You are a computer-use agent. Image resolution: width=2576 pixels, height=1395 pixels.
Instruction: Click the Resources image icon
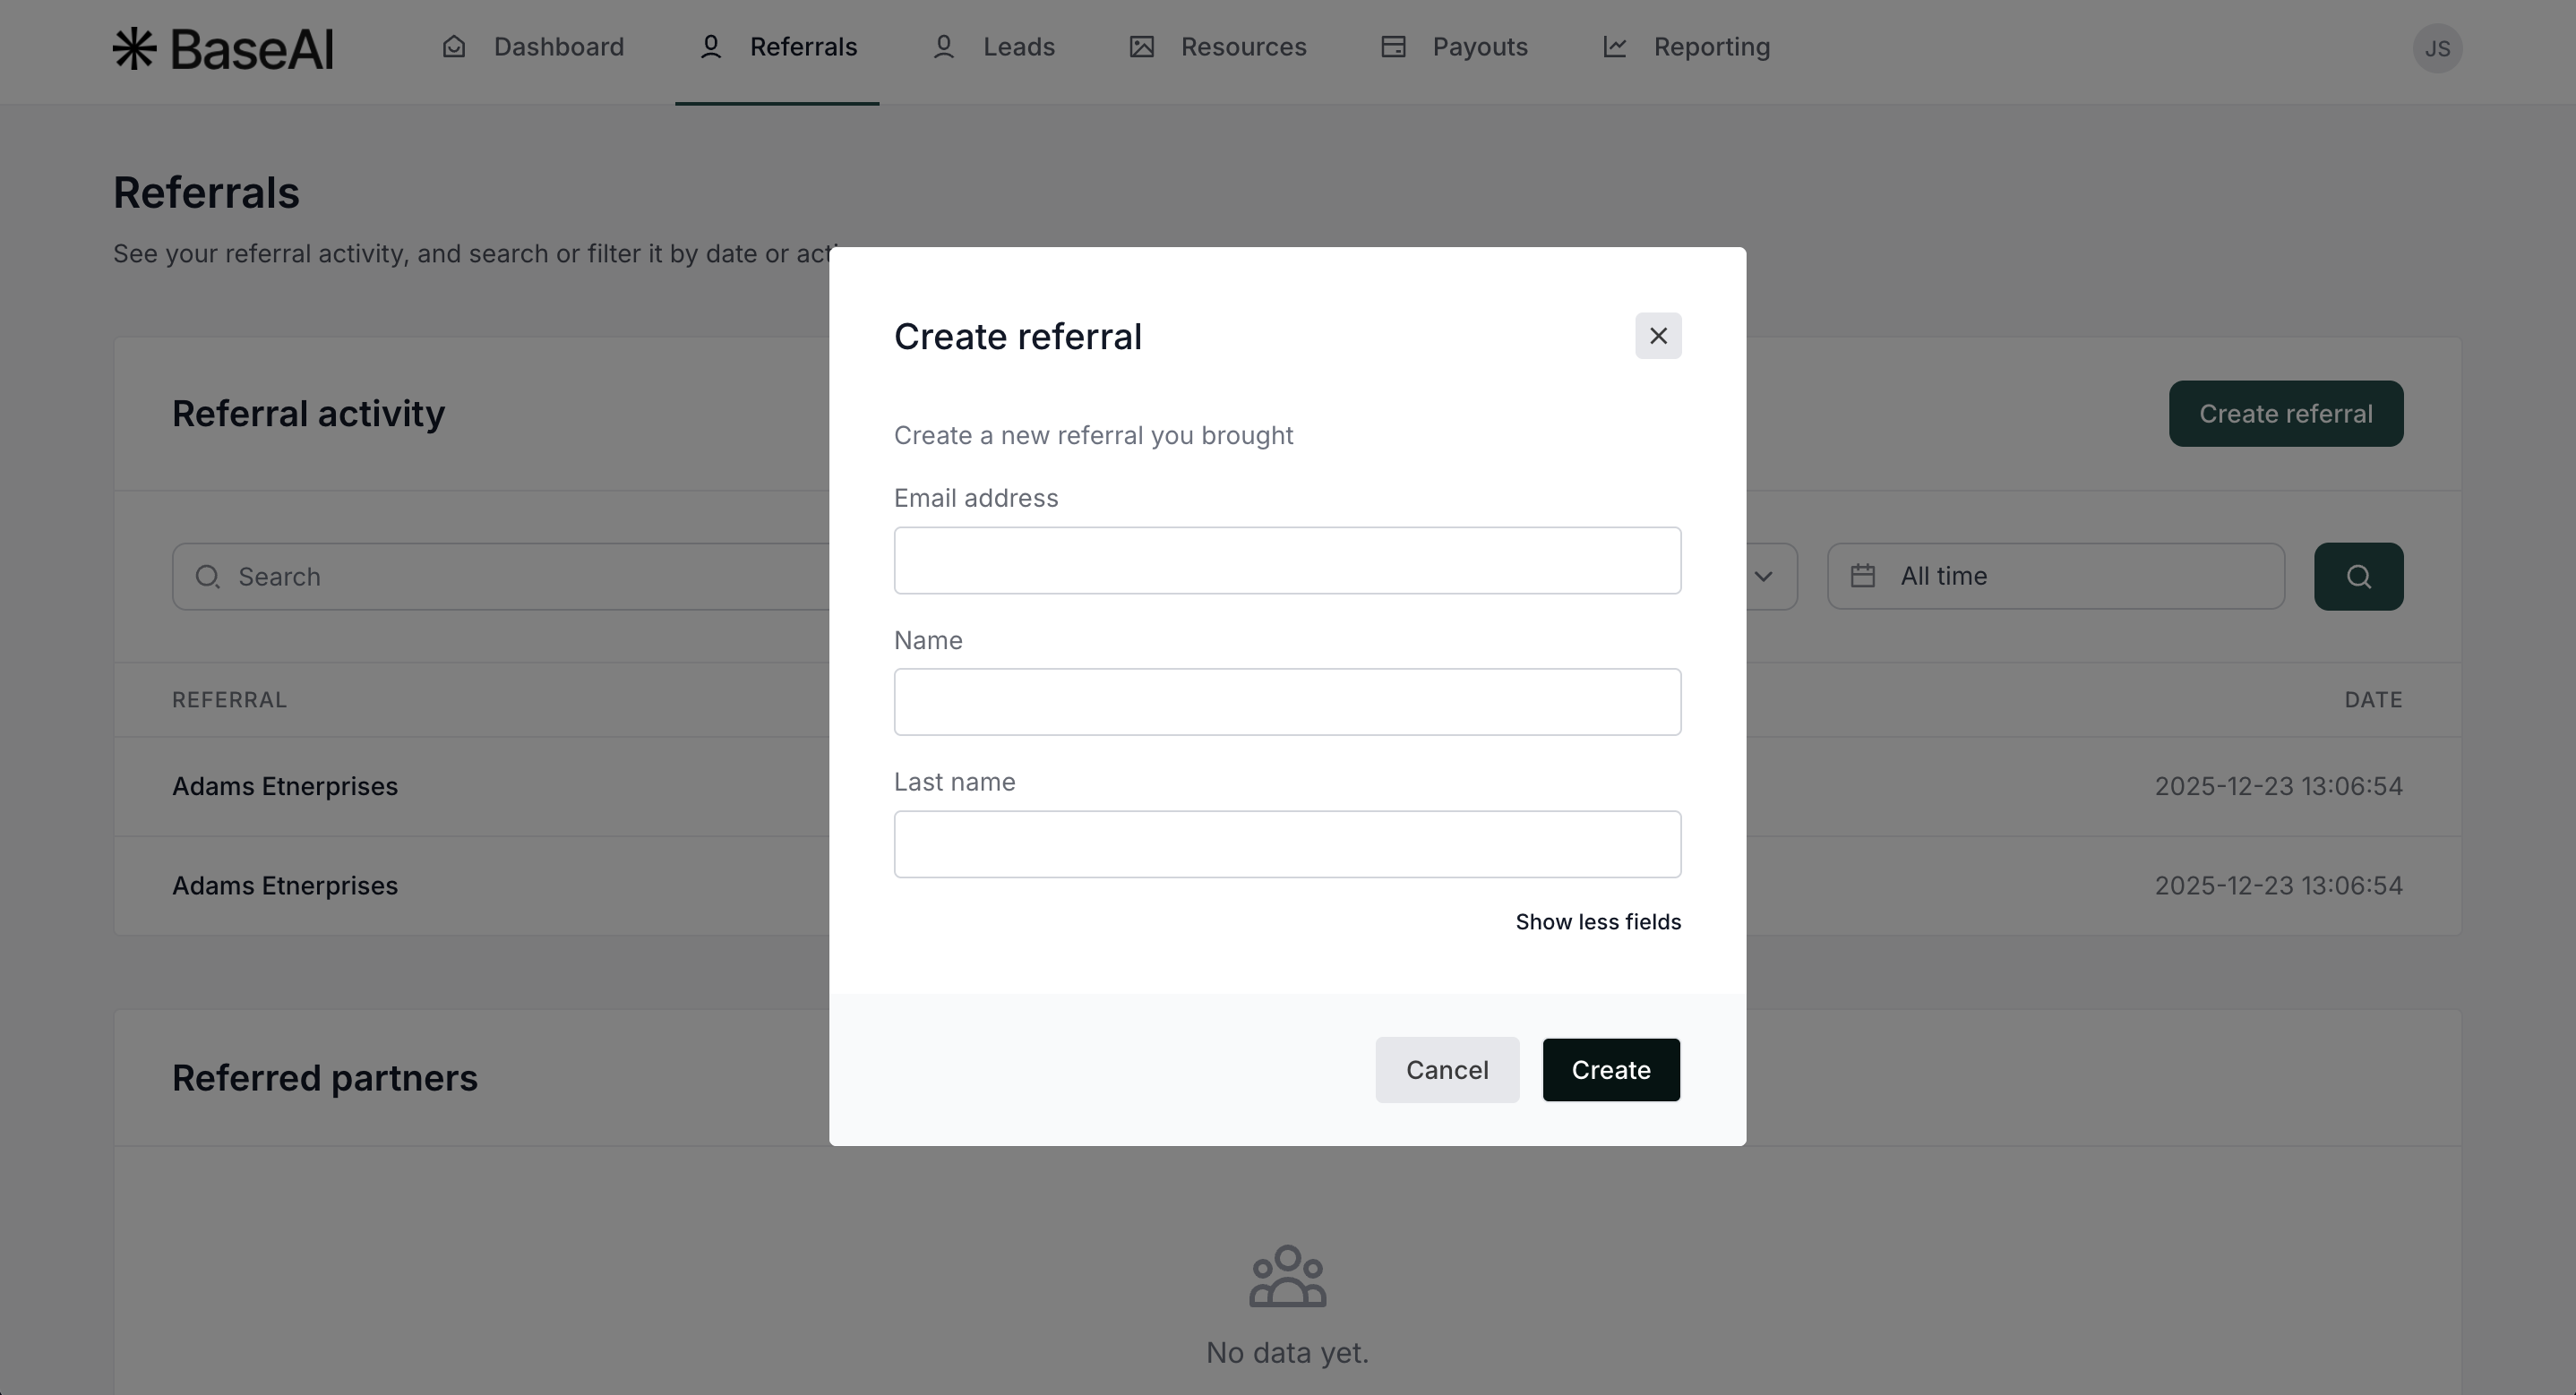pos(1142,47)
